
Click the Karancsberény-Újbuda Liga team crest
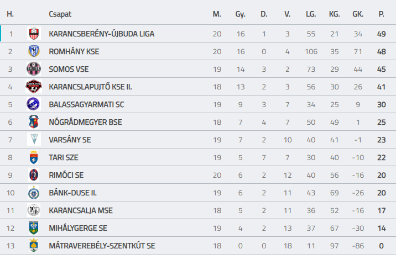[34, 34]
